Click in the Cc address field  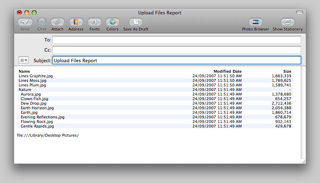pos(177,50)
